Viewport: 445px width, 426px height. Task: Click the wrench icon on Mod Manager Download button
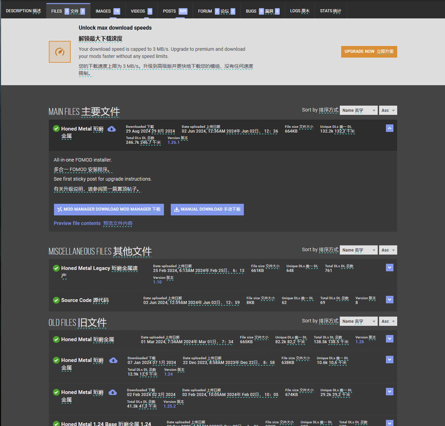click(59, 209)
